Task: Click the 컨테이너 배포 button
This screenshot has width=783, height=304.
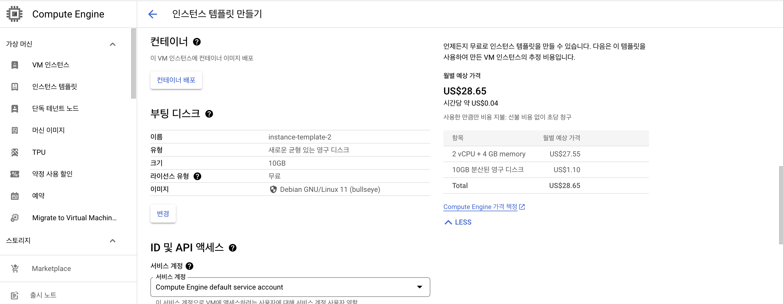Action: point(176,80)
